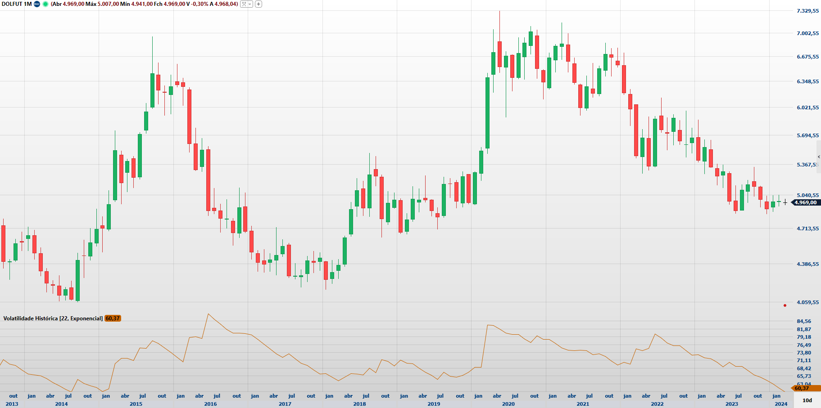Screen dimensions: 821x408
Task: Click the 2024 year label on the time axis
Action: (x=781, y=404)
